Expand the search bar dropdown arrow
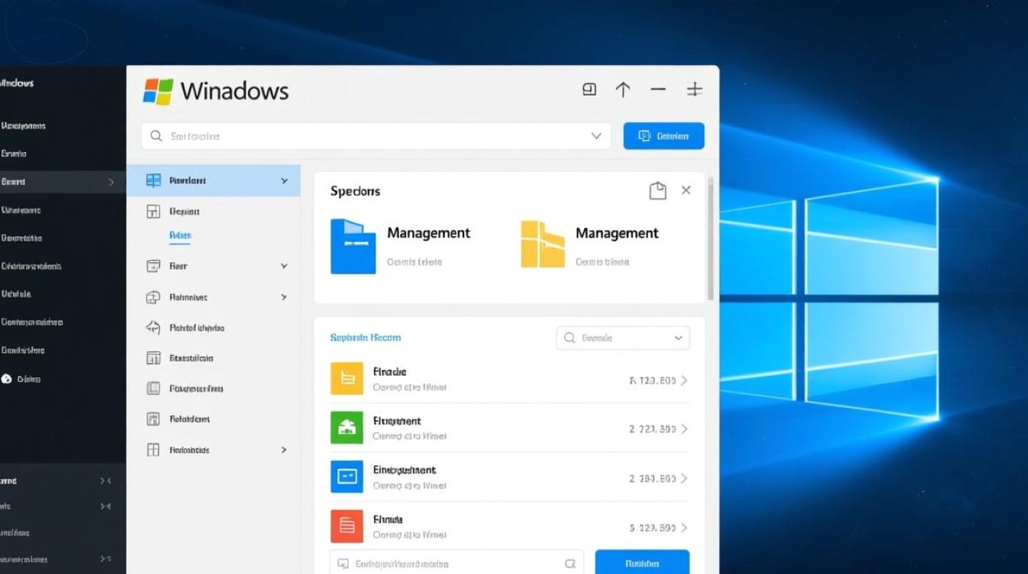This screenshot has height=574, width=1028. coord(596,135)
